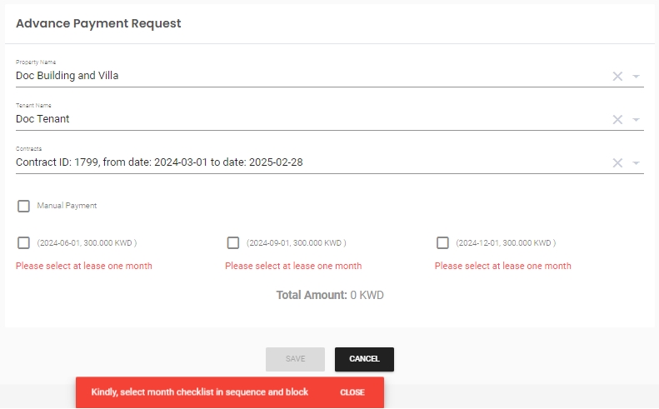Open the Tenant Name dropdown arrow

coord(636,119)
